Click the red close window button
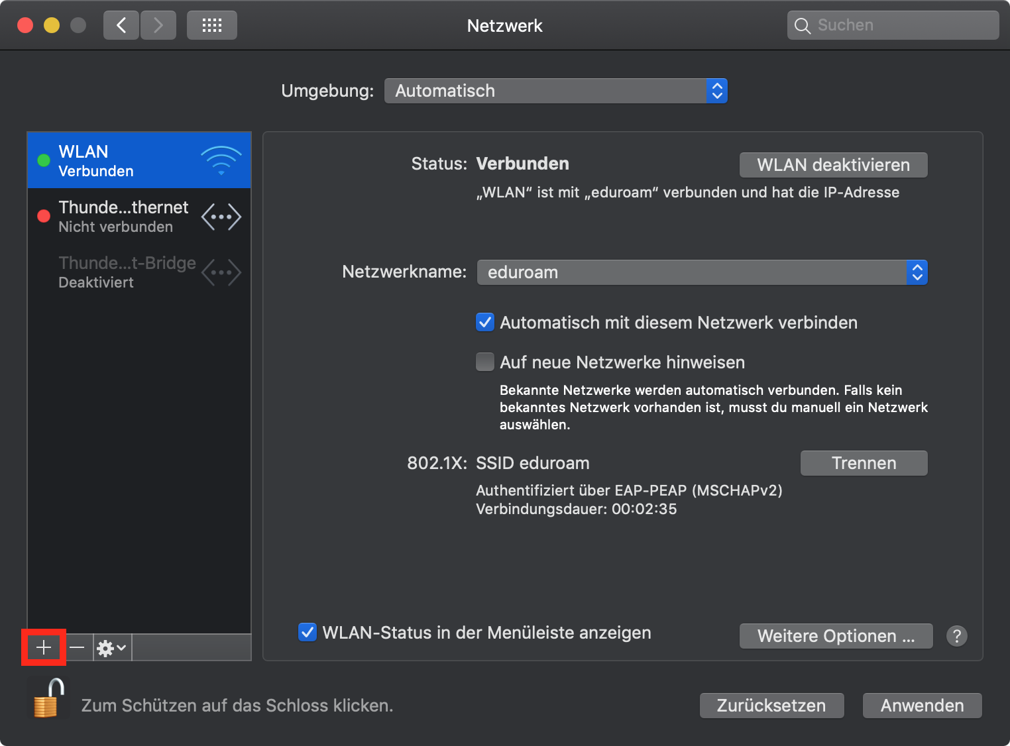 click(25, 25)
